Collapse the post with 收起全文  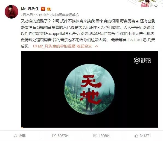(x=84, y=46)
